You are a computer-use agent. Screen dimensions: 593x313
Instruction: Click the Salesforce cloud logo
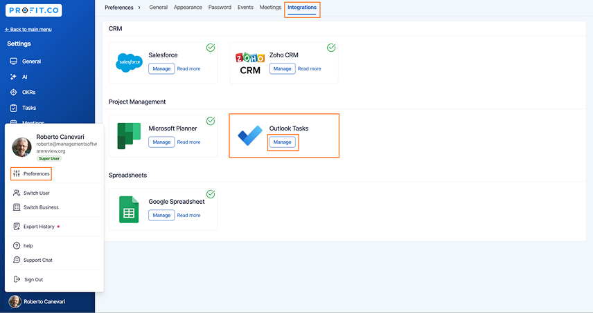130,63
